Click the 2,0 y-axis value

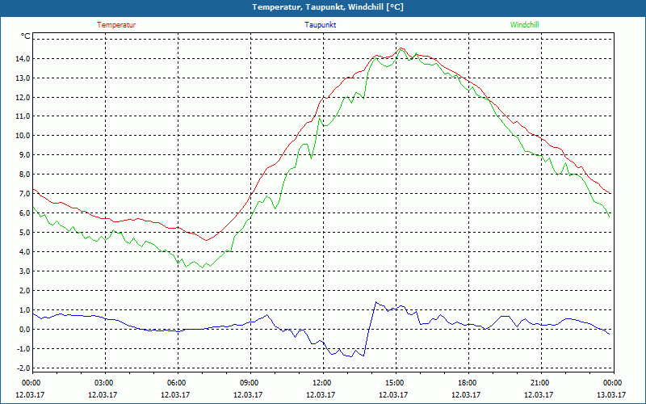[24, 291]
